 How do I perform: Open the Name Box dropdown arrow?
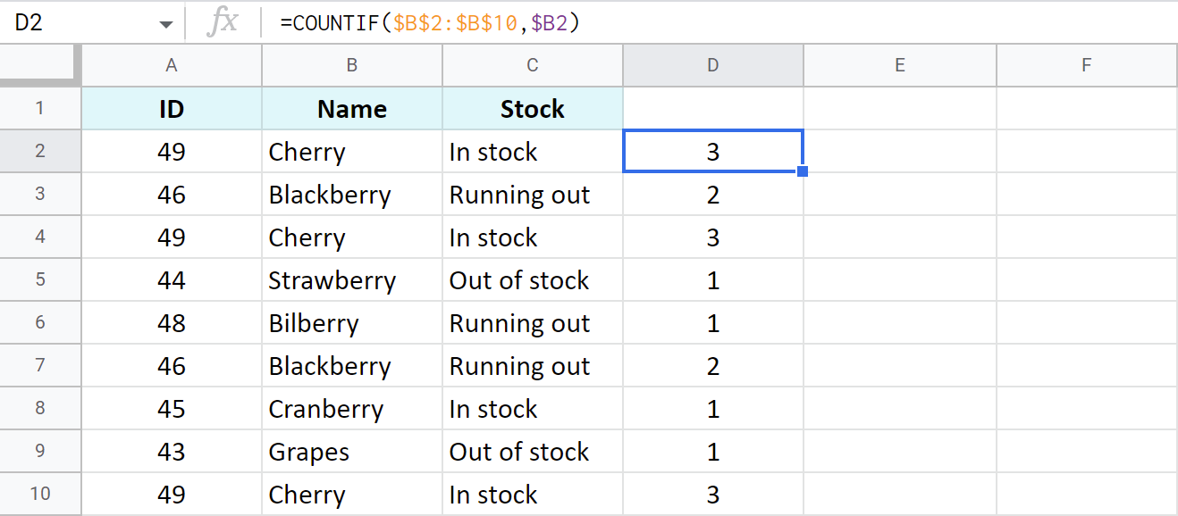165,20
